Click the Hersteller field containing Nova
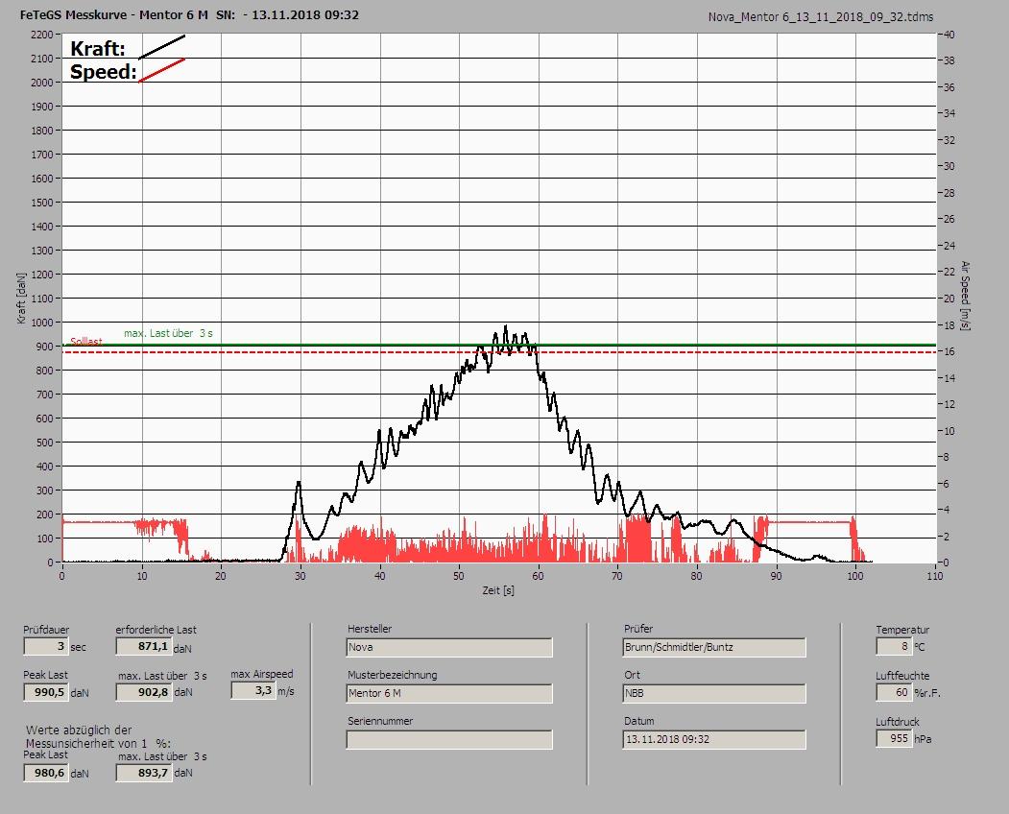The width and height of the screenshot is (1009, 814). coord(449,647)
